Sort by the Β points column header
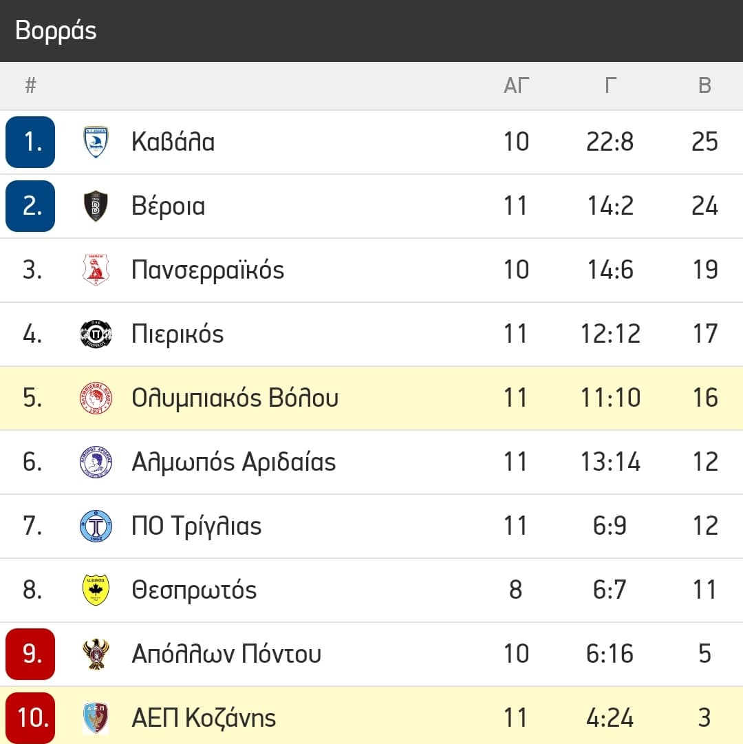Image resolution: width=743 pixels, height=744 pixels. (x=704, y=85)
